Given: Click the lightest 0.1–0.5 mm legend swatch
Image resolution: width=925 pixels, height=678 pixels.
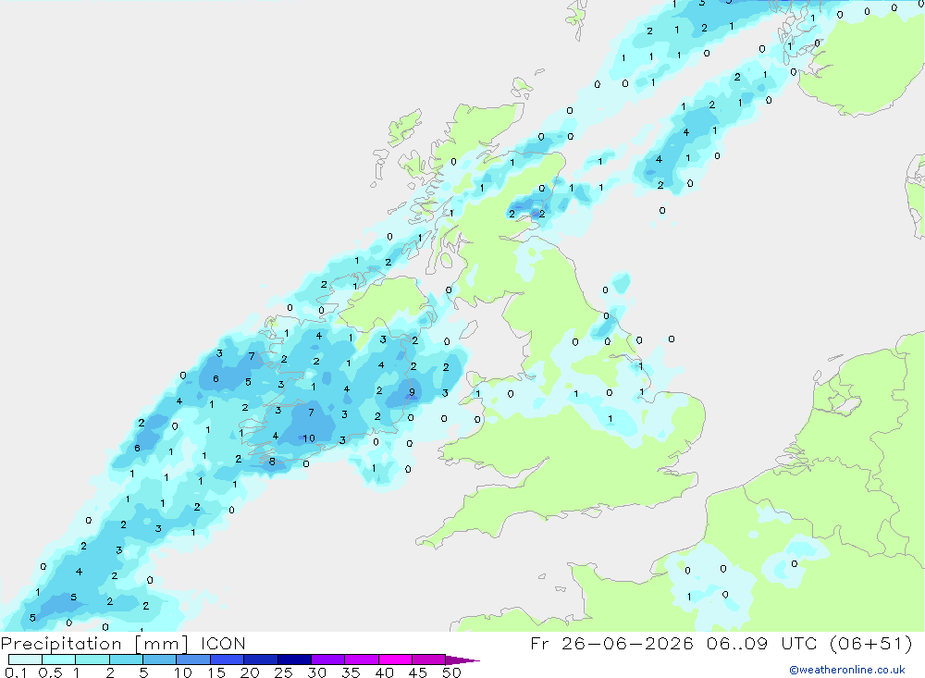Looking at the screenshot, I should (25, 660).
